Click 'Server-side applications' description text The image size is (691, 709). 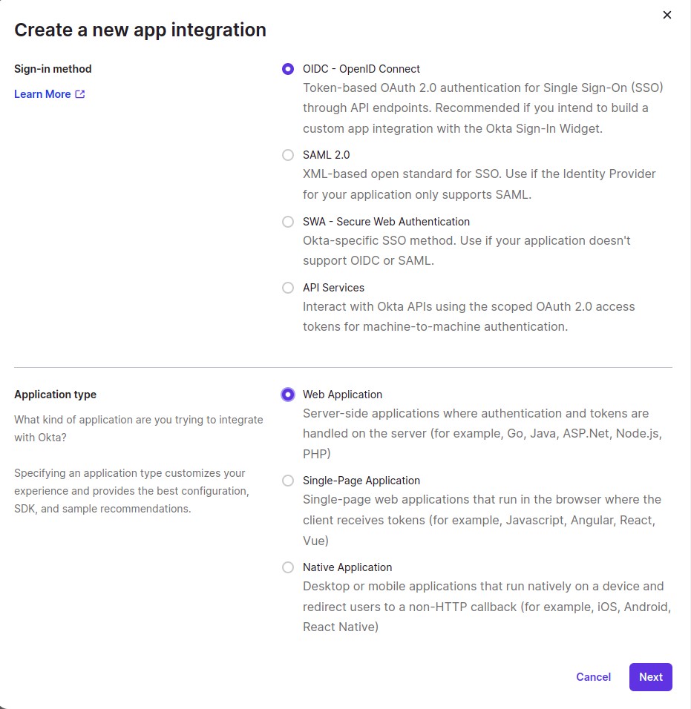pos(482,434)
